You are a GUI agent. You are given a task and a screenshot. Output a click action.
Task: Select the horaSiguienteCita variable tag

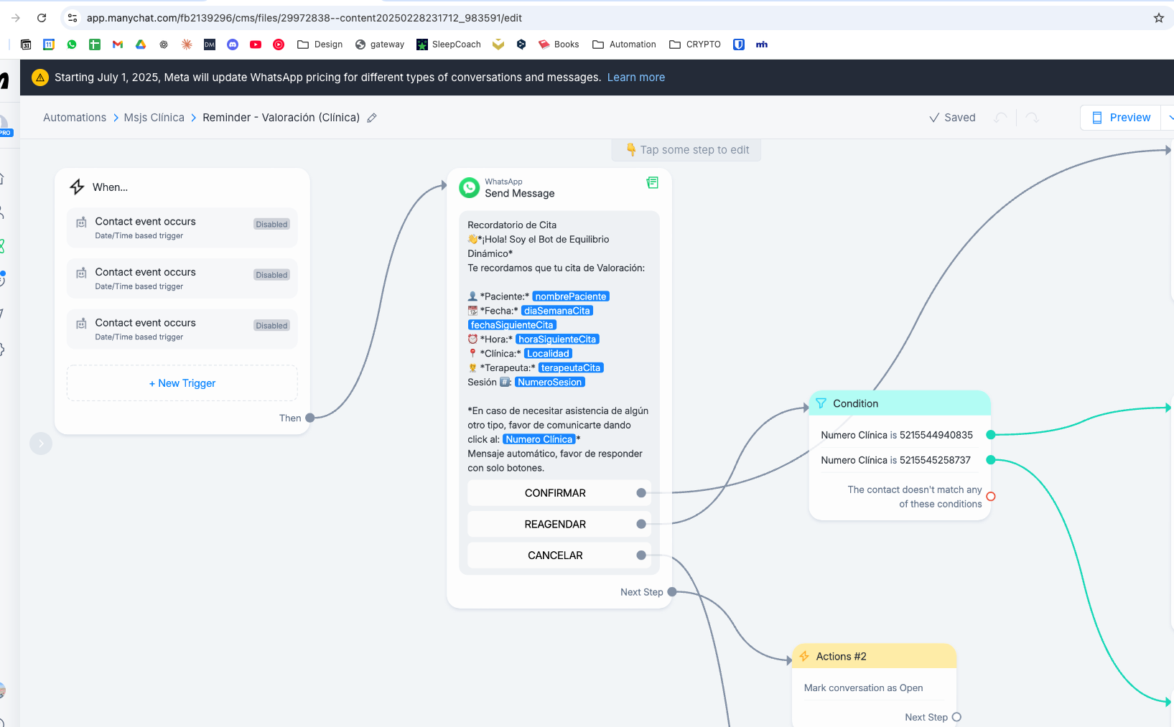557,339
